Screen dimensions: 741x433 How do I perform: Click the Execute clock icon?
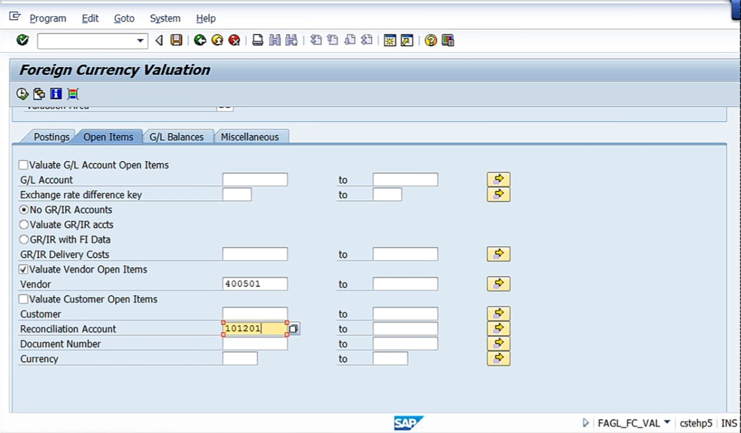(22, 93)
